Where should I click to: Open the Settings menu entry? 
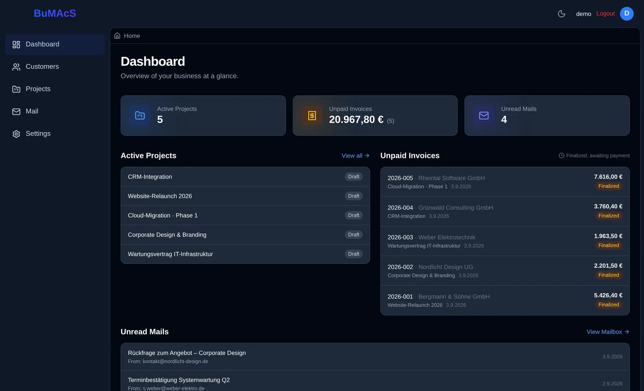[x=55, y=134]
